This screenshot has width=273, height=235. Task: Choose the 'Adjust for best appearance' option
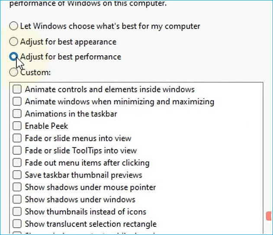click(14, 42)
